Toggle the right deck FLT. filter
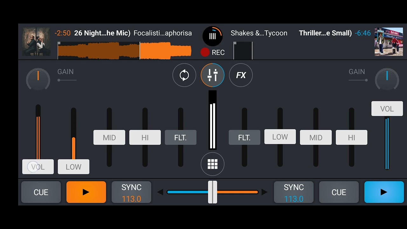This screenshot has width=407, height=229. click(x=244, y=138)
